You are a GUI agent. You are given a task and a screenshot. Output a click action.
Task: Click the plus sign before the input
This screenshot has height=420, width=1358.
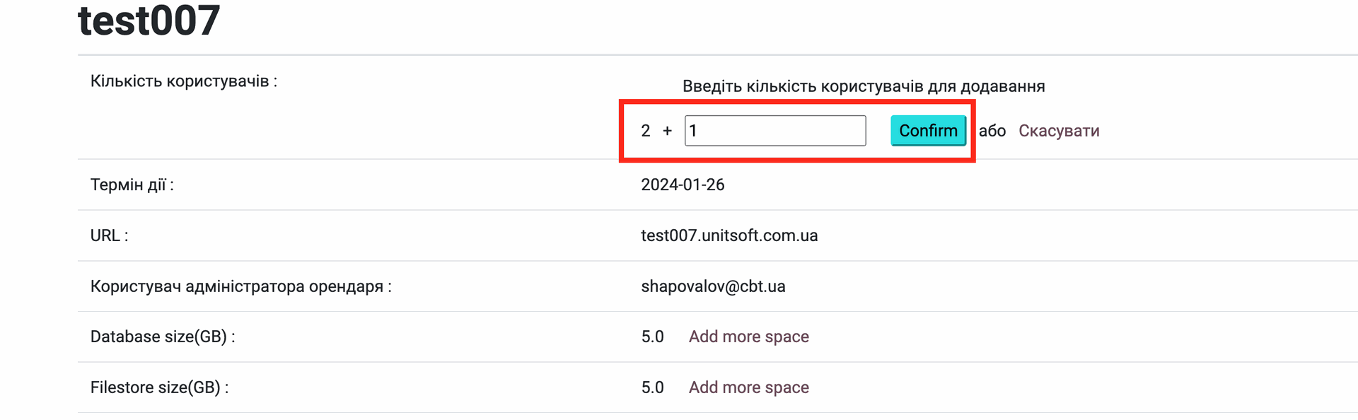click(667, 131)
